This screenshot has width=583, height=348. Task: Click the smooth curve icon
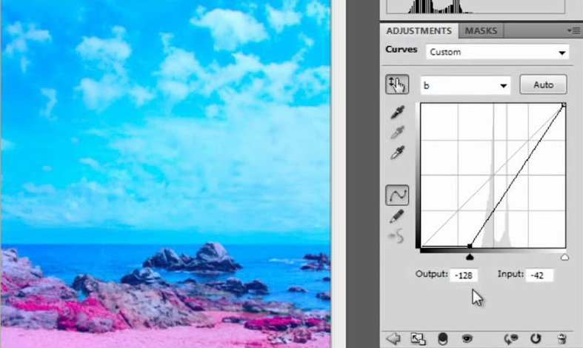pyautogui.click(x=396, y=235)
